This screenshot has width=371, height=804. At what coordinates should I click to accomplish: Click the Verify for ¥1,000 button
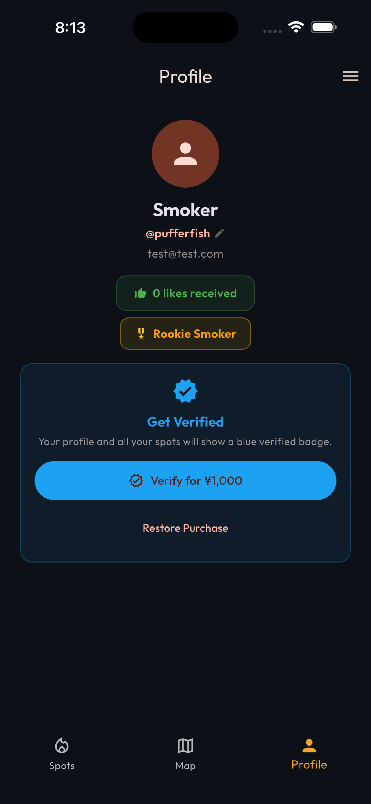[185, 480]
